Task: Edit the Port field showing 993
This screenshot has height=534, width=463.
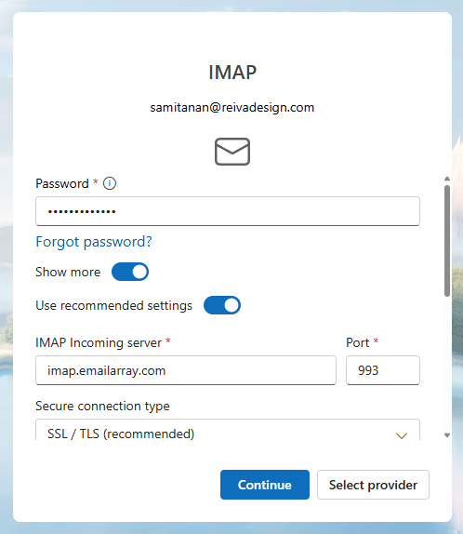Action: pos(383,370)
